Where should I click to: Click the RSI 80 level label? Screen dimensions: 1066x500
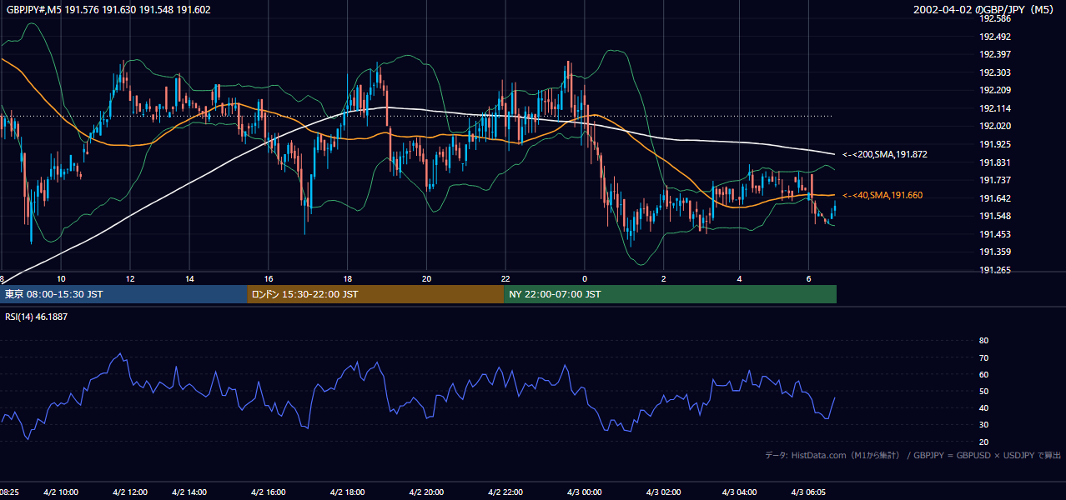click(983, 341)
